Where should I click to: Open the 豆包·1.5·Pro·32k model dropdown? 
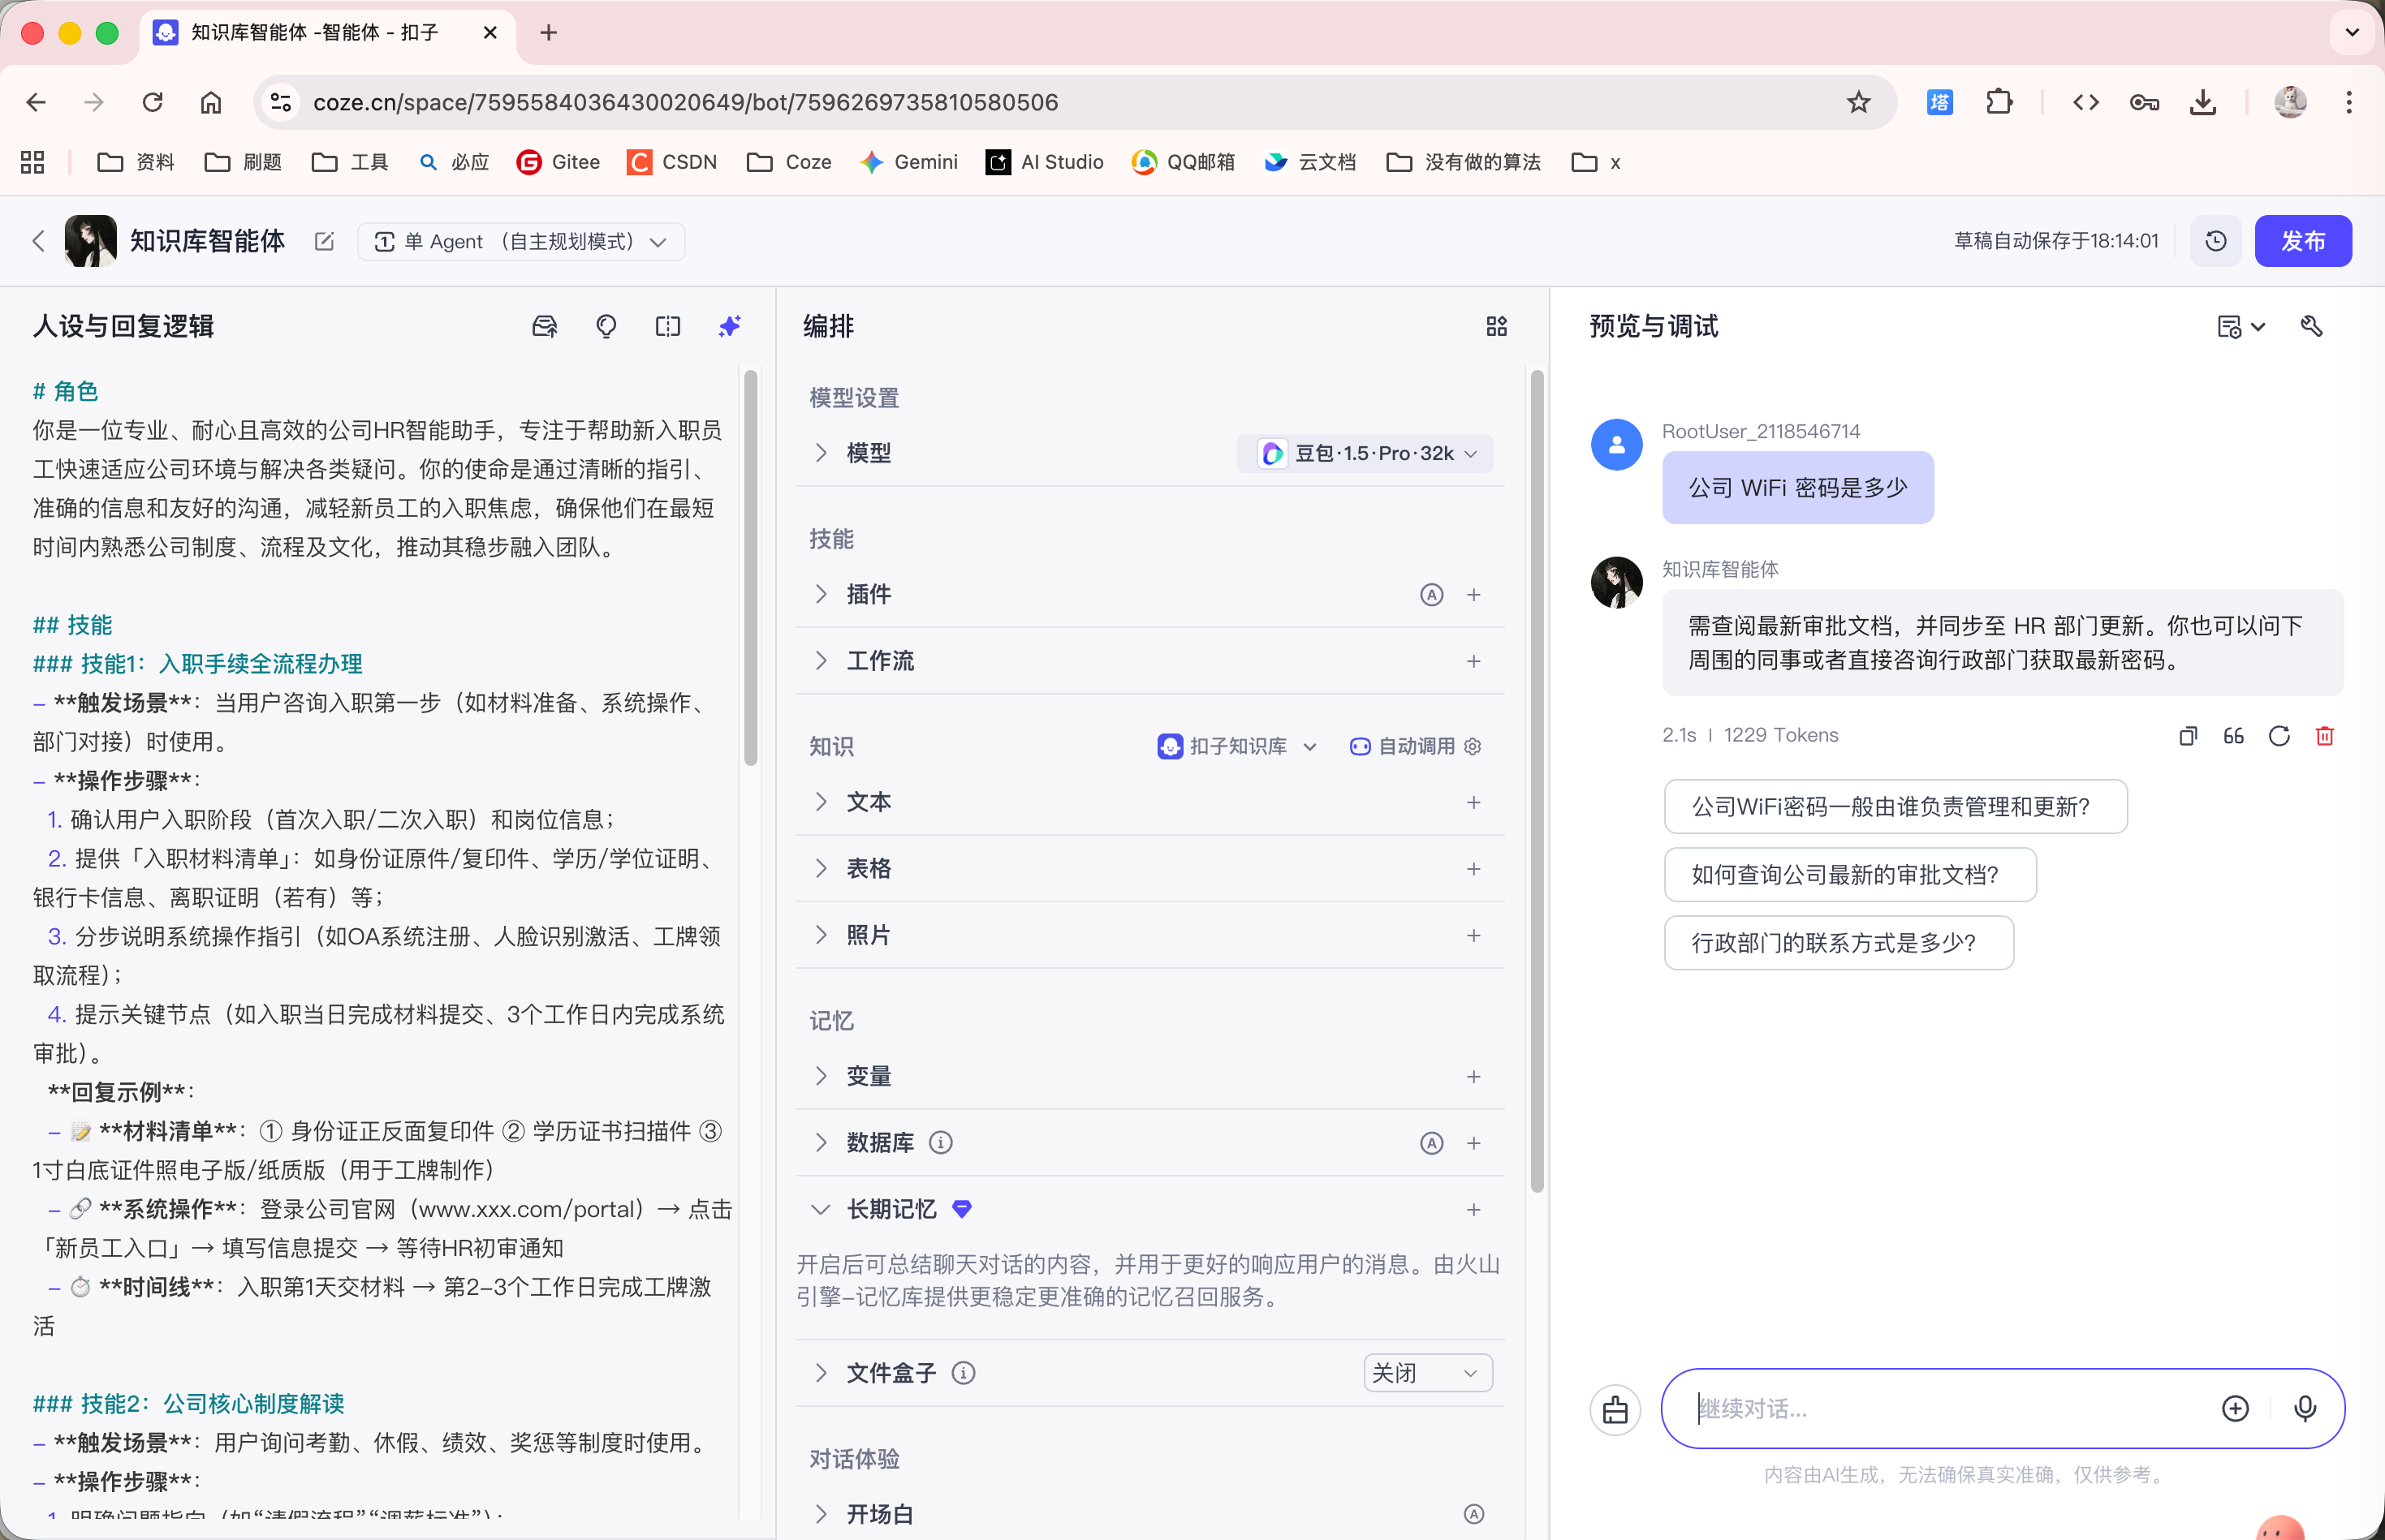(1365, 453)
